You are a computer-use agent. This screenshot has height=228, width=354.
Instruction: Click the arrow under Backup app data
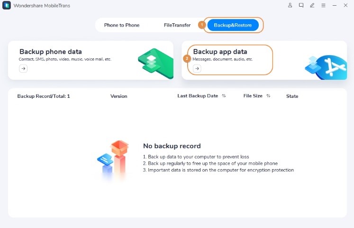pos(197,68)
